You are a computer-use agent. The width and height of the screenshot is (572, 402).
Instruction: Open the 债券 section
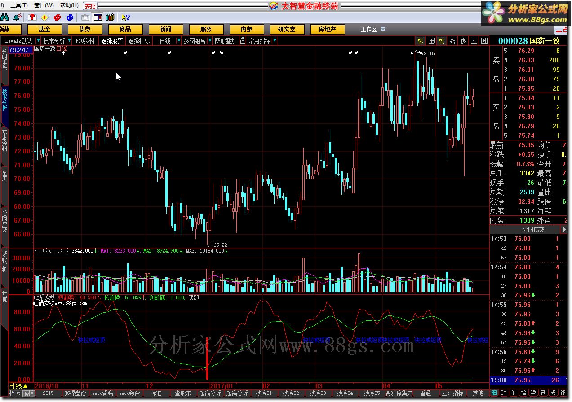click(x=85, y=29)
